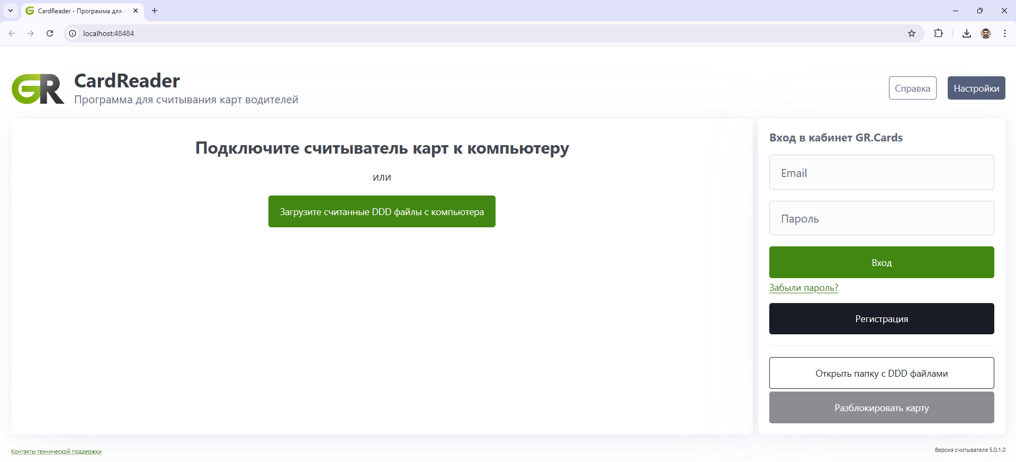The image size is (1016, 462).
Task: Open the browser Downloads icon
Action: point(966,33)
